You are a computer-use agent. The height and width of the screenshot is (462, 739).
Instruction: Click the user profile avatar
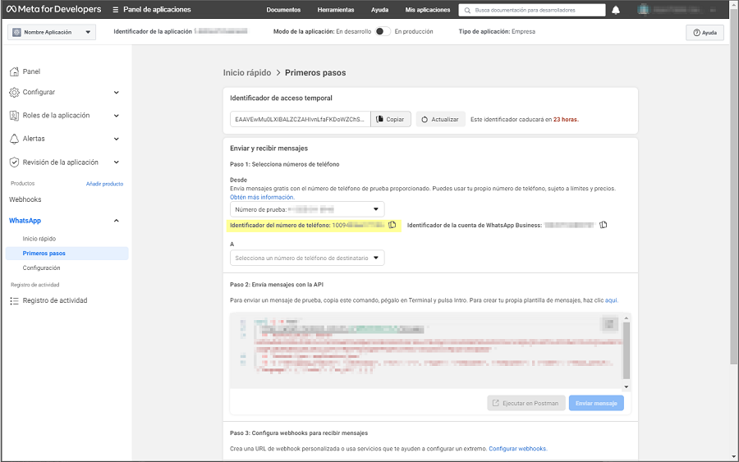[x=643, y=9]
